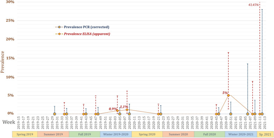The width and height of the screenshot is (274, 138).
Task: Select the vertical Prevalence axis title
Action: point(2,62)
